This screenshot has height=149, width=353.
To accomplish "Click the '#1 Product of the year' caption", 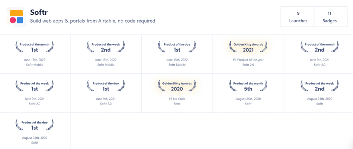I will click(x=248, y=60).
